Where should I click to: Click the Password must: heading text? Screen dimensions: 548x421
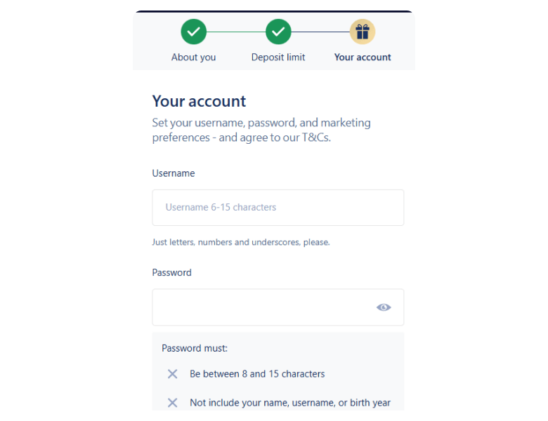tap(195, 348)
